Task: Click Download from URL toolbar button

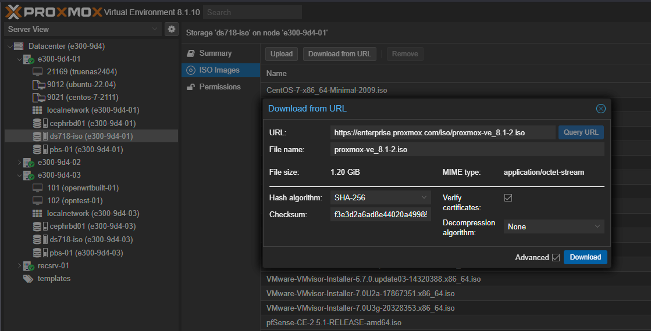Action: [x=340, y=54]
